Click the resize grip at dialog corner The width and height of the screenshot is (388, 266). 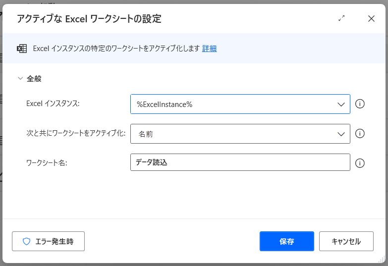point(383,259)
